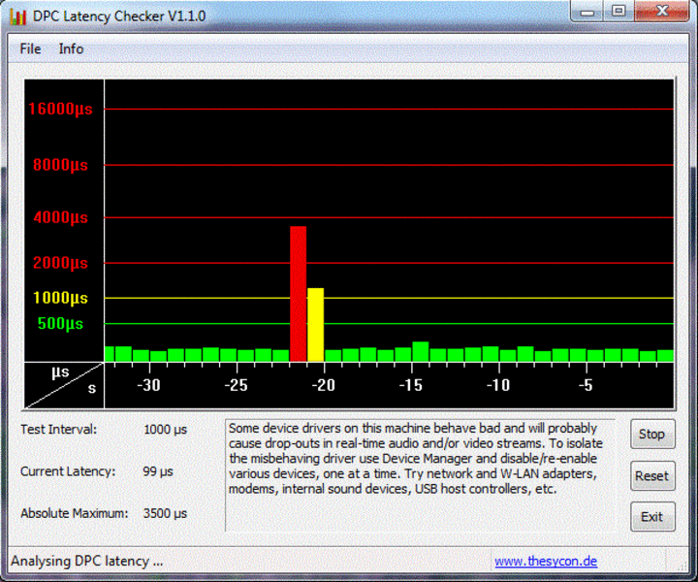This screenshot has width=698, height=582.
Task: Click the Current Latency value 99 µs
Action: tap(158, 471)
